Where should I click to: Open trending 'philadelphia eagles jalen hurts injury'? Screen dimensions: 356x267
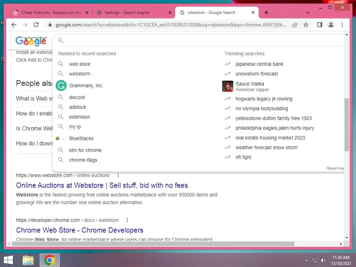(x=275, y=128)
